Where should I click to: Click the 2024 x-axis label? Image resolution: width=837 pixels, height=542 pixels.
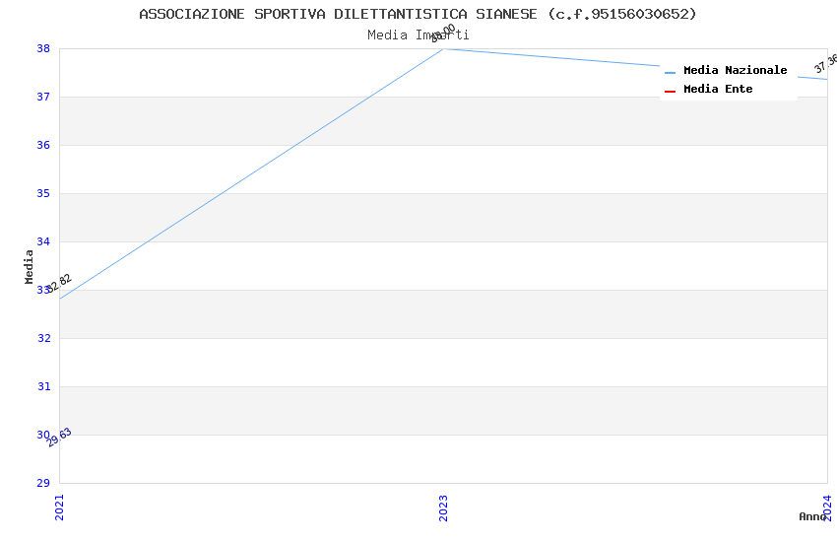[827, 508]
